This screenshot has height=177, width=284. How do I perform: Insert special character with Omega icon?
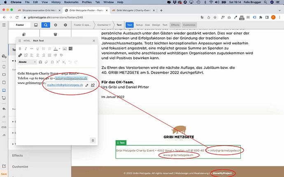coord(52,62)
